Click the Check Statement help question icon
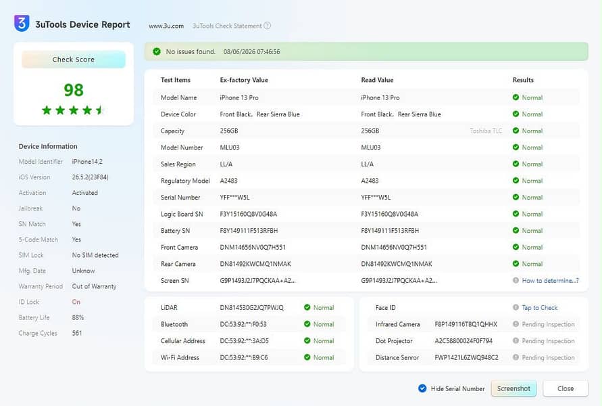This screenshot has height=406, width=602. pos(267,26)
